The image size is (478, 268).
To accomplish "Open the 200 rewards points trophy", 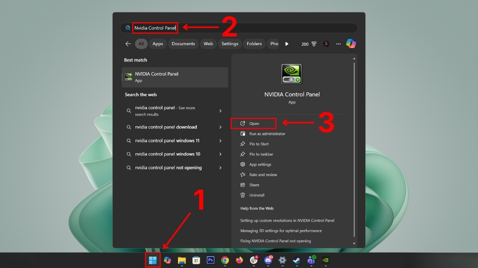I will point(309,44).
